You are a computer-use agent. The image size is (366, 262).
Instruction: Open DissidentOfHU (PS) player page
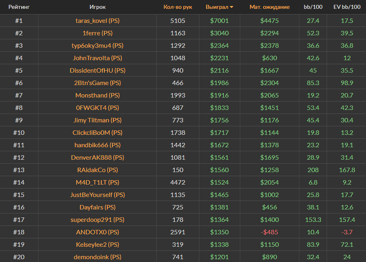(98, 70)
